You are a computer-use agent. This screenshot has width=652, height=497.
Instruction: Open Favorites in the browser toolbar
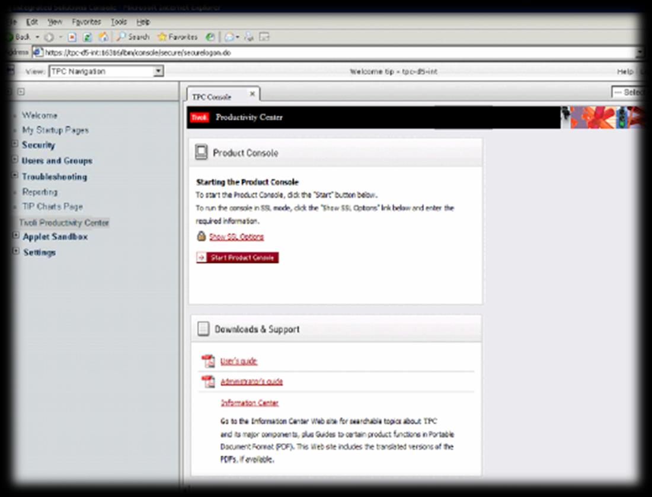(x=177, y=37)
